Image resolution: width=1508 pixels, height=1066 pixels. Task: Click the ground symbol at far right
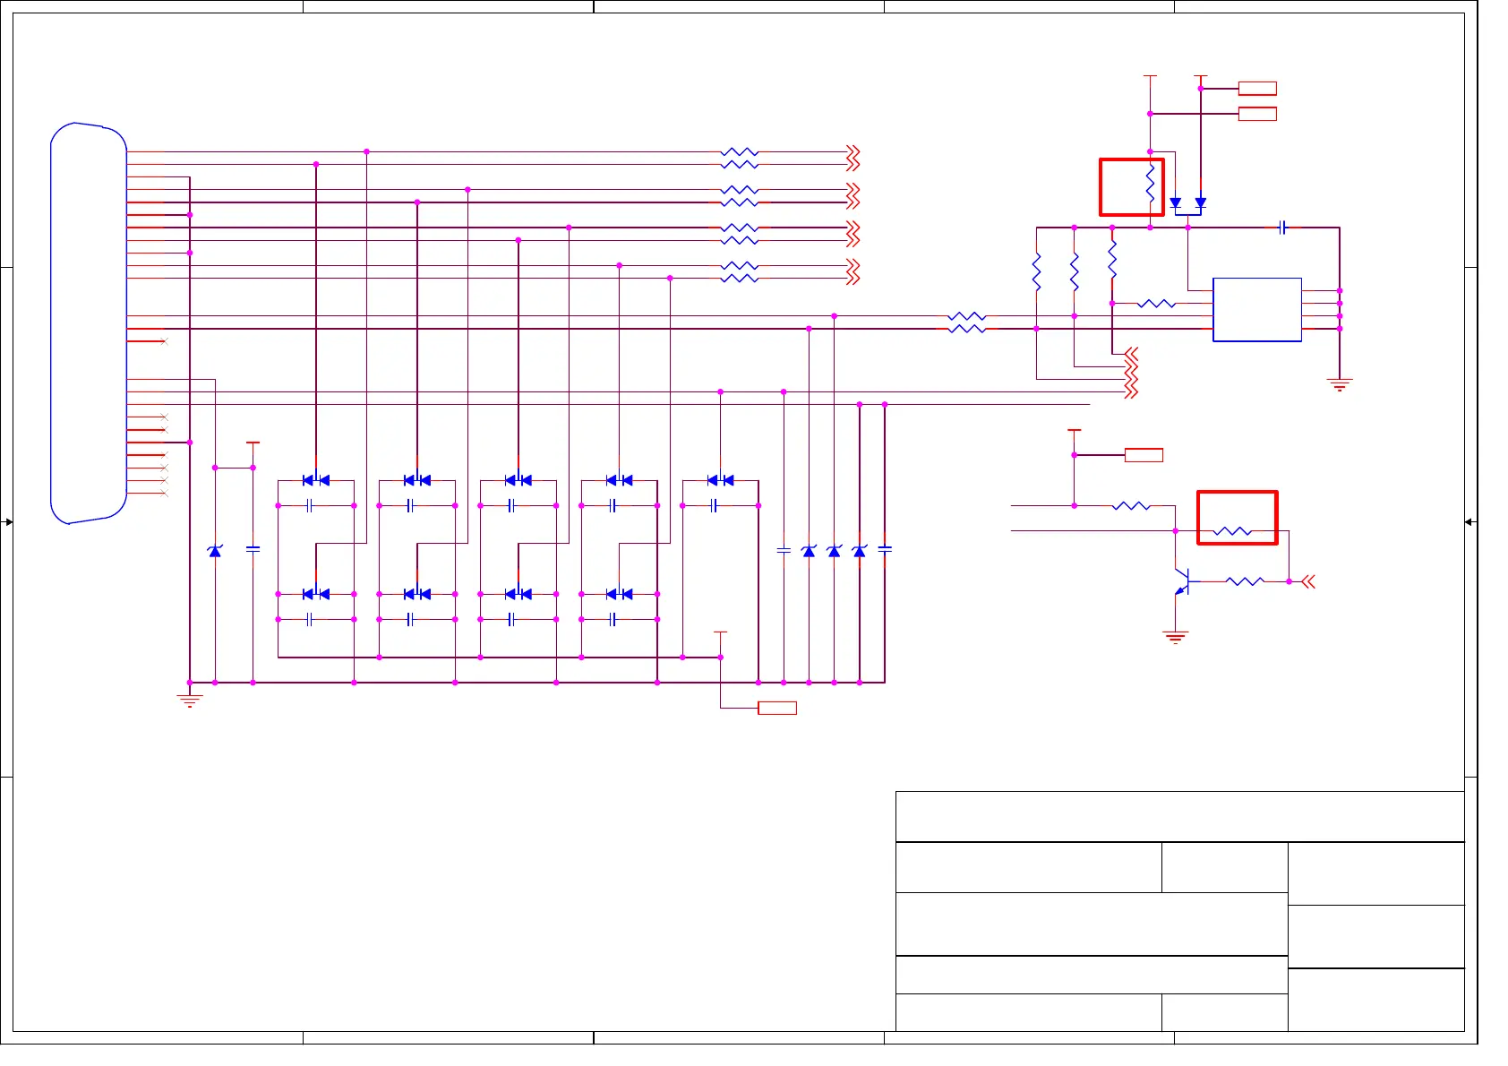[x=1339, y=385]
